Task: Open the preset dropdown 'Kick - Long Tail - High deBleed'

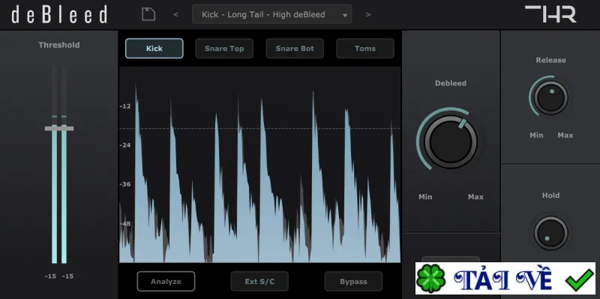Action: coord(272,14)
